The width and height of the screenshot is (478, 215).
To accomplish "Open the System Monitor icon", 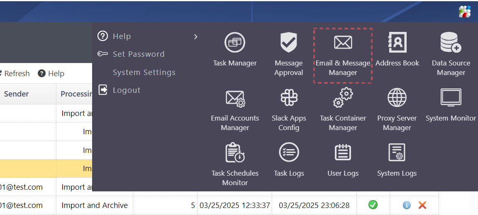I will coord(451,98).
